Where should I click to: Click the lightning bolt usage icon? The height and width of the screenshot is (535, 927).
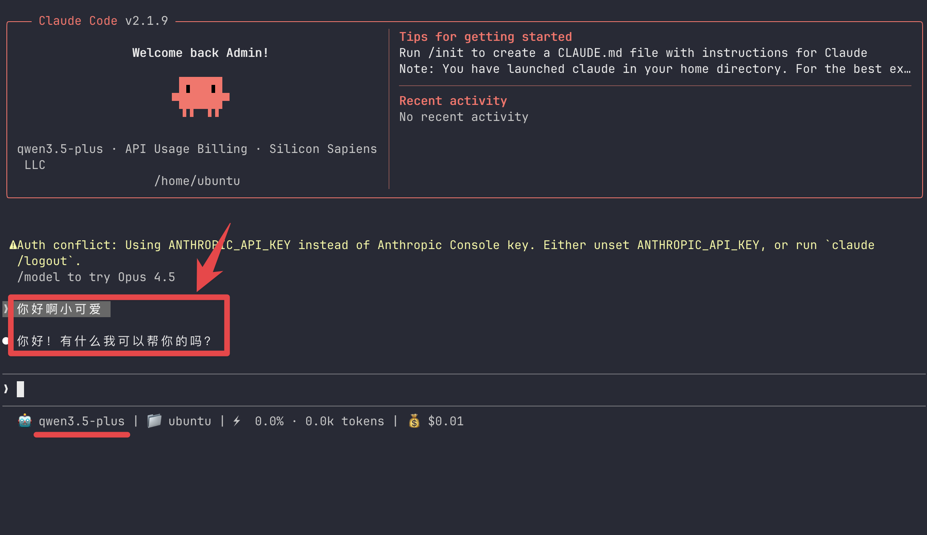pos(237,421)
